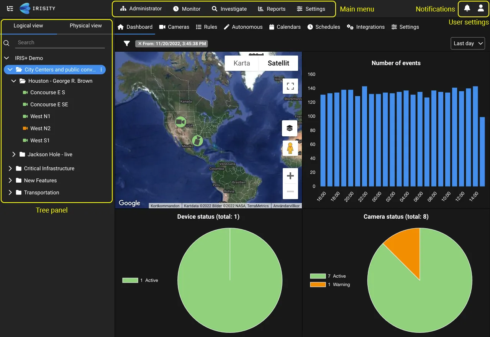Screen dimensions: 490x337
Task: Click the notifications bell icon
Action: pos(467,8)
